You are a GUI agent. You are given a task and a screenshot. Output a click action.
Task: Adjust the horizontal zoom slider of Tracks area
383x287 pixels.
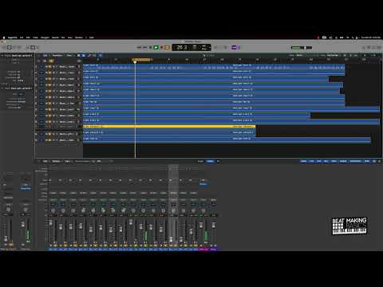coord(373,55)
